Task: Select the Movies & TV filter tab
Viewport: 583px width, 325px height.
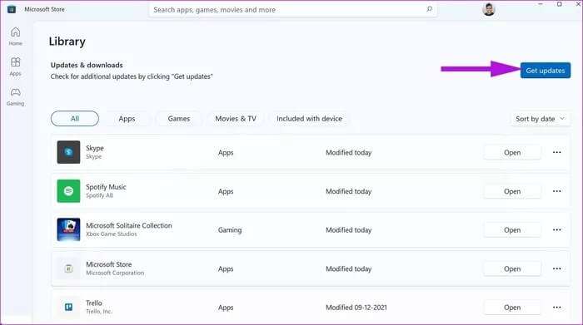Action: (236, 119)
